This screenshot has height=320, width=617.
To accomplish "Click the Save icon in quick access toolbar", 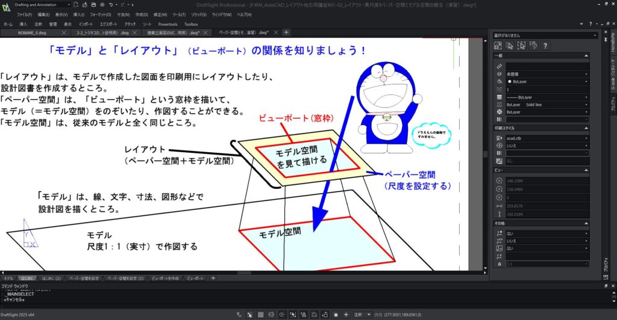I will click(x=93, y=5).
